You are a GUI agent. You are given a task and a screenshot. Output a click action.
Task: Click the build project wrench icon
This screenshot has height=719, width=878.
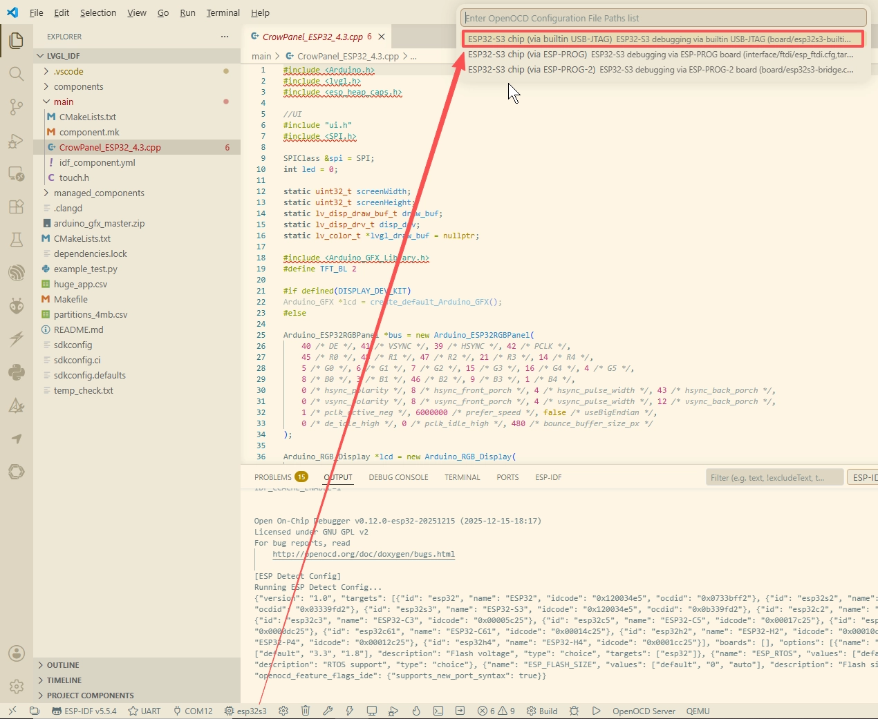pos(328,711)
